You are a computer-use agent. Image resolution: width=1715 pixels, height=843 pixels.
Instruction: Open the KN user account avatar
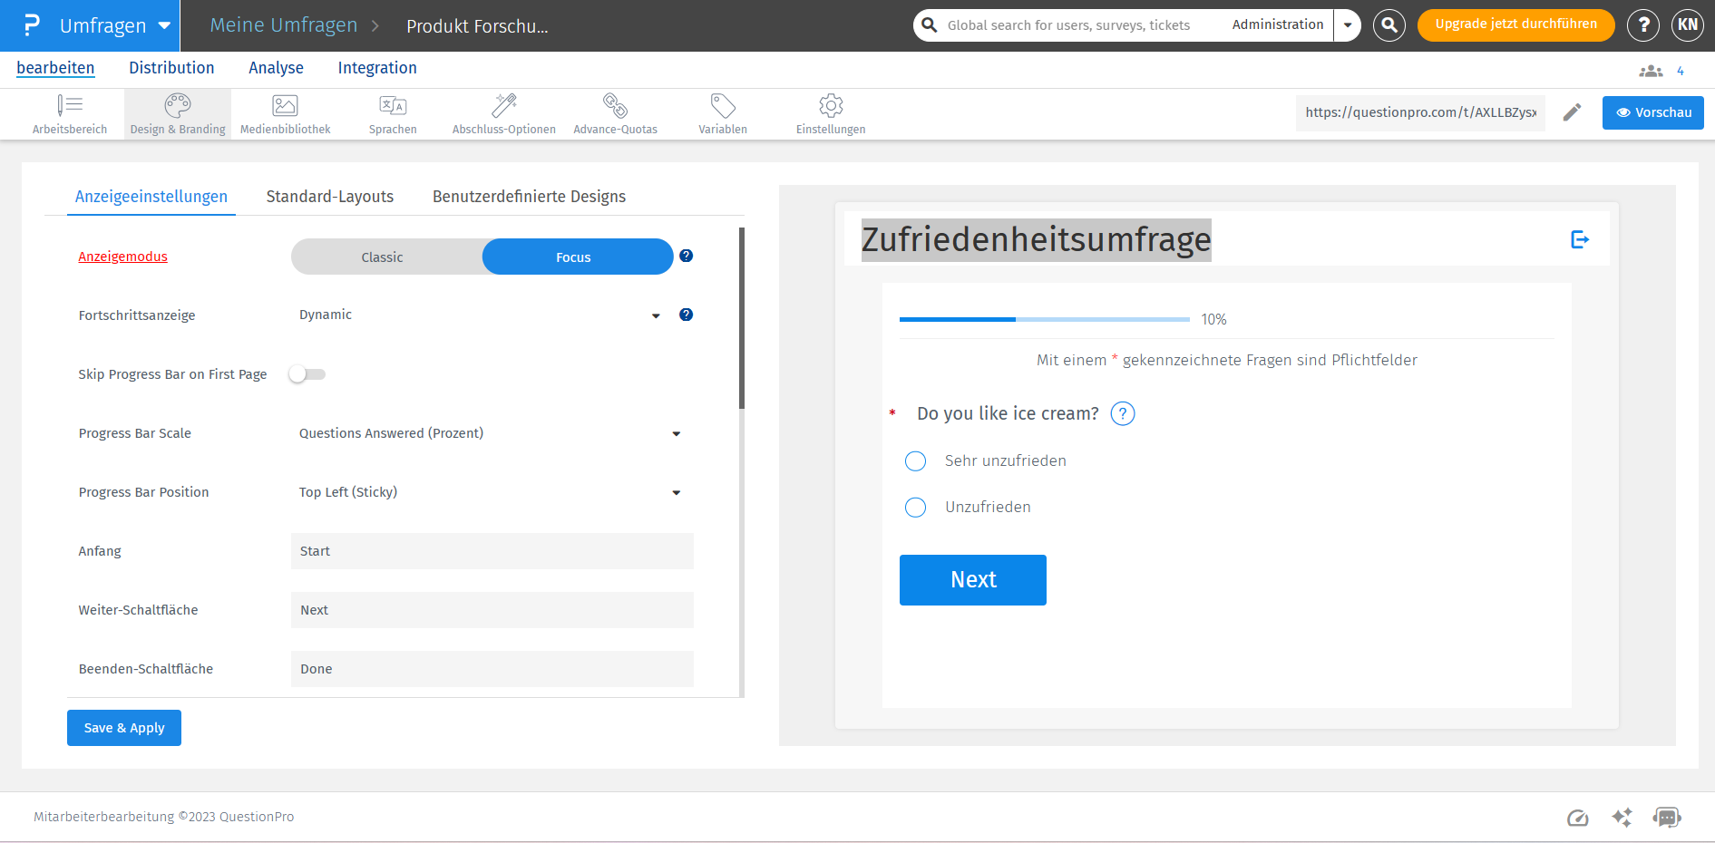(1688, 25)
